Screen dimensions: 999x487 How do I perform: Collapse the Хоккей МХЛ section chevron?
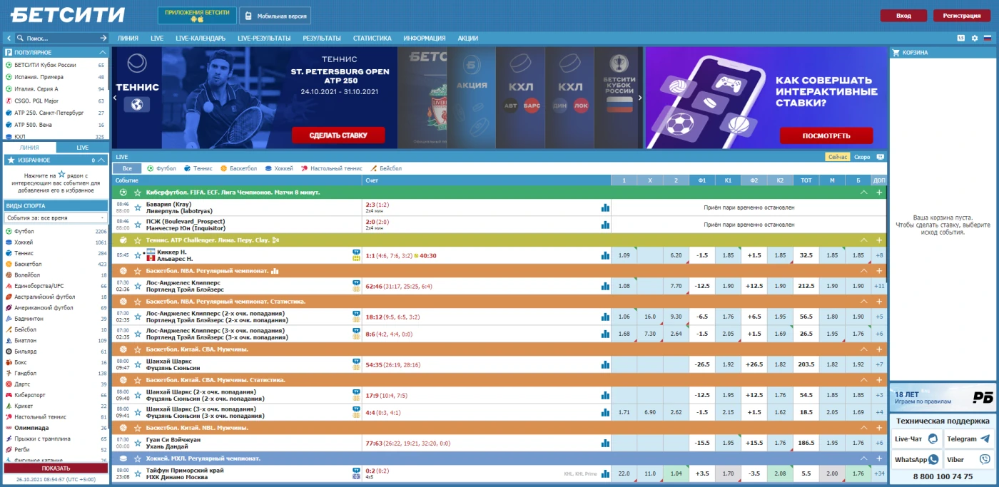pyautogui.click(x=864, y=458)
